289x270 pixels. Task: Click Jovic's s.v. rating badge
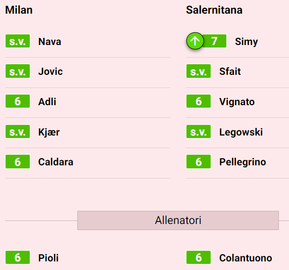(x=18, y=71)
